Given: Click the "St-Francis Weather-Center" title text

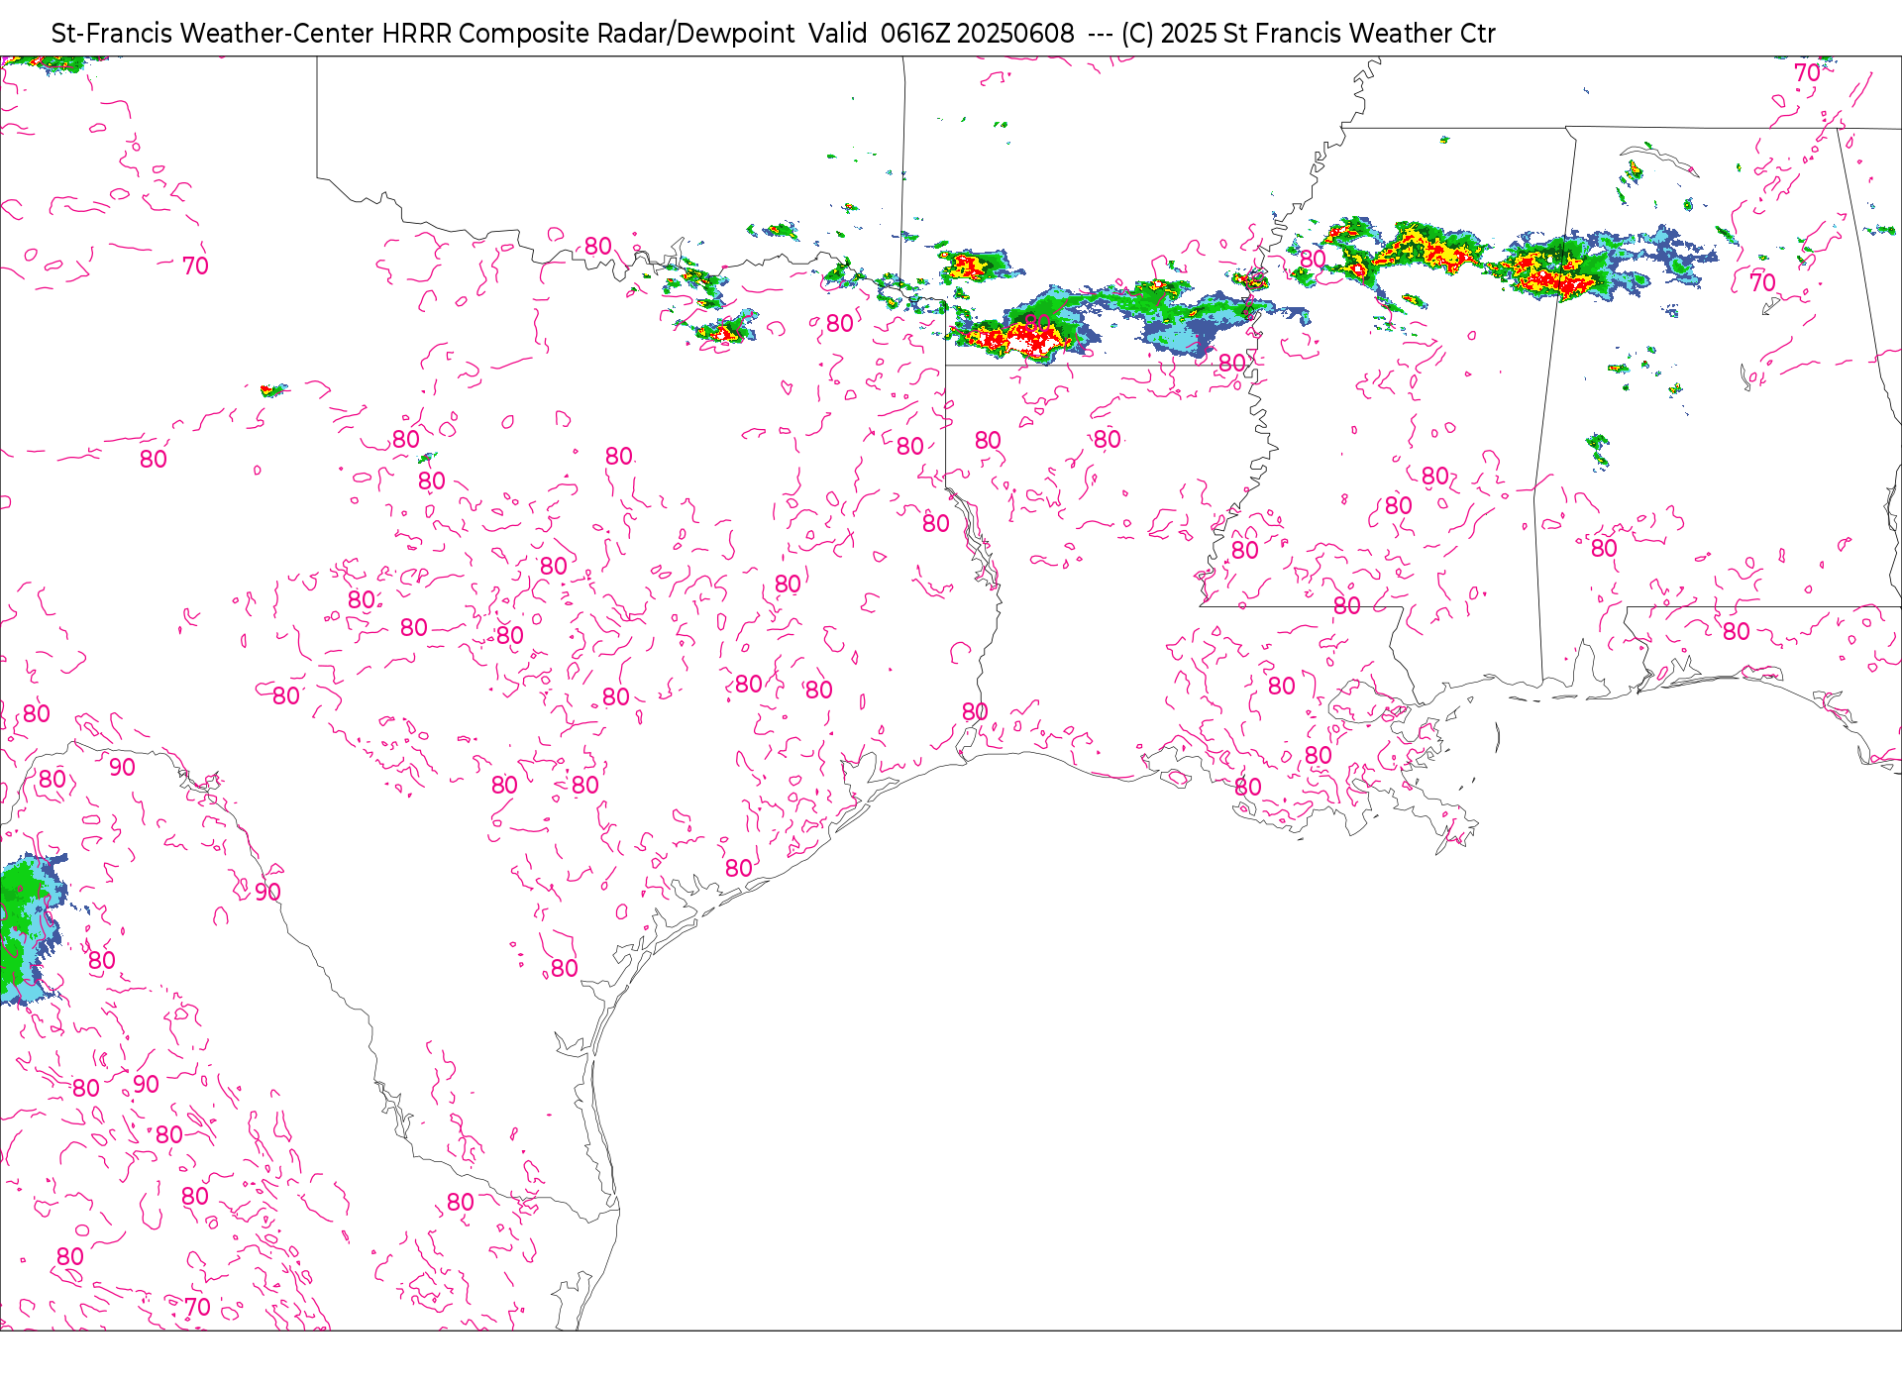Looking at the screenshot, I should [x=213, y=34].
